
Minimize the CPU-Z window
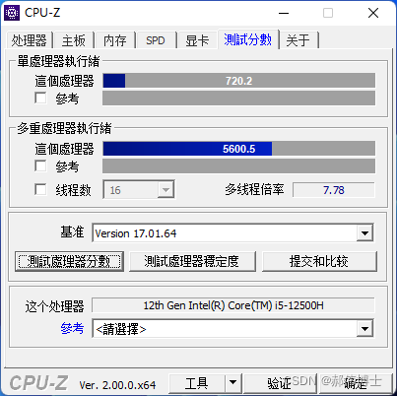(284, 13)
